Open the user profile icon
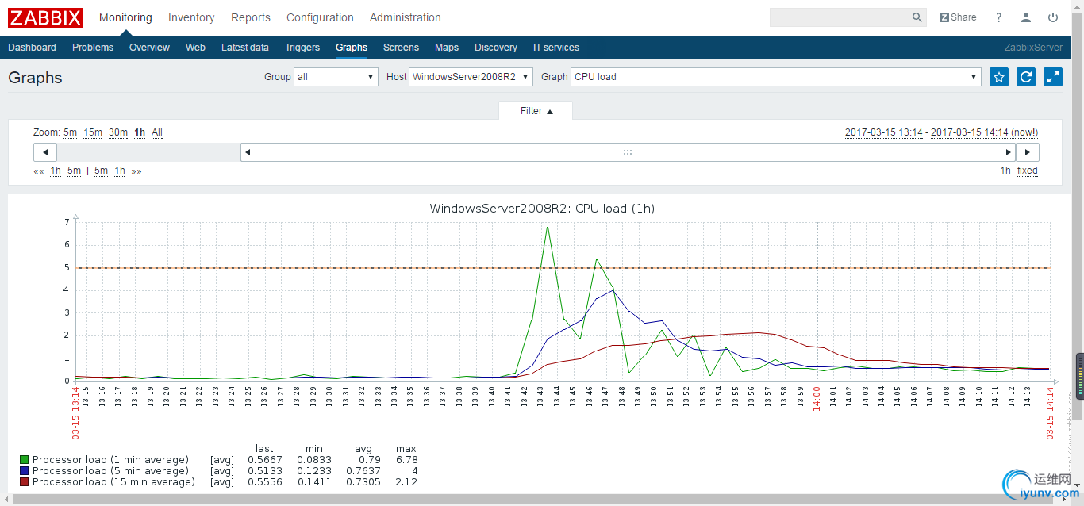 pyautogui.click(x=1026, y=17)
